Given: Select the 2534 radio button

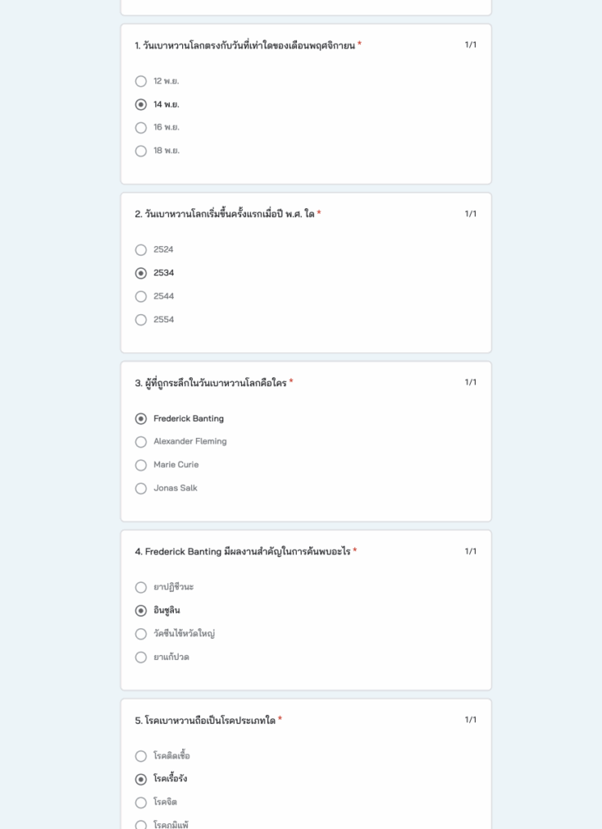Looking at the screenshot, I should coord(141,274).
